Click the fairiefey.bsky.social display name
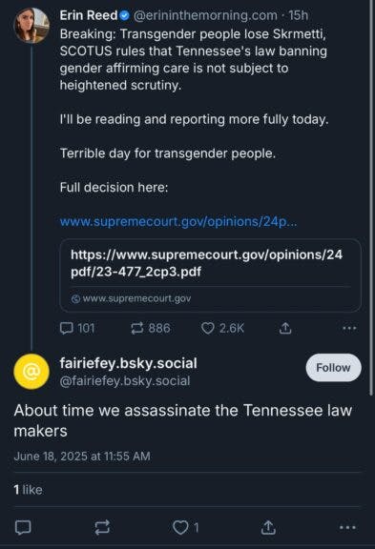 128,363
